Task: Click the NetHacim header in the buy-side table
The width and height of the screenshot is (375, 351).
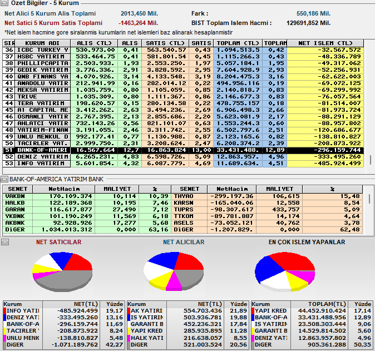Action: tap(64, 189)
